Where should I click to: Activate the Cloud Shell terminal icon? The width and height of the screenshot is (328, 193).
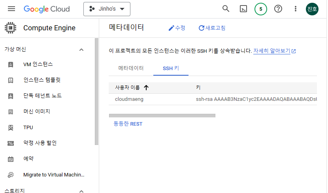[x=243, y=9]
